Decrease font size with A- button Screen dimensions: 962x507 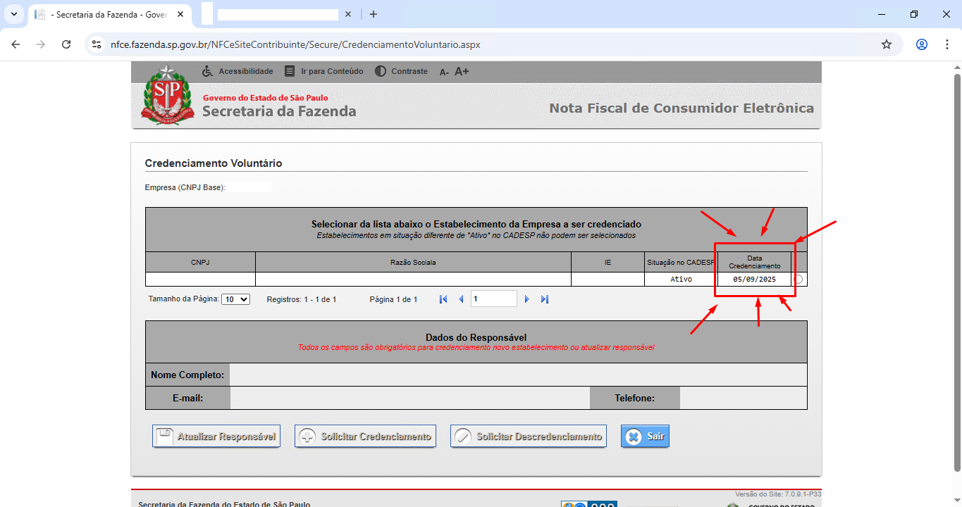coord(444,72)
